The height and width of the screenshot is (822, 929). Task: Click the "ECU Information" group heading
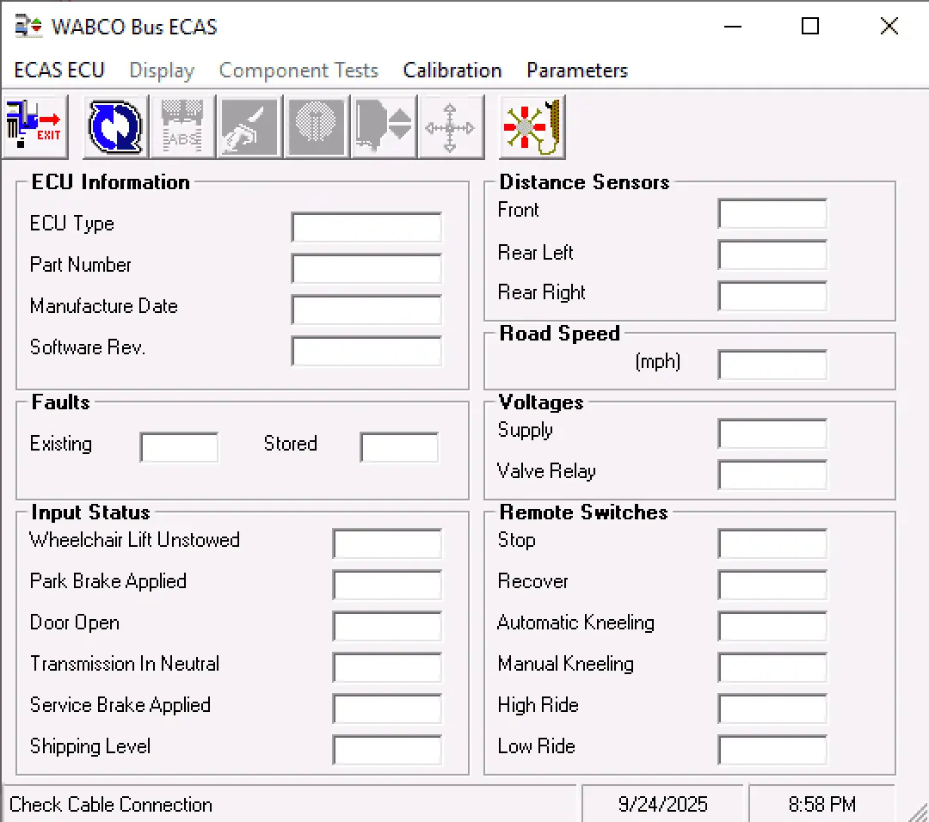111,181
